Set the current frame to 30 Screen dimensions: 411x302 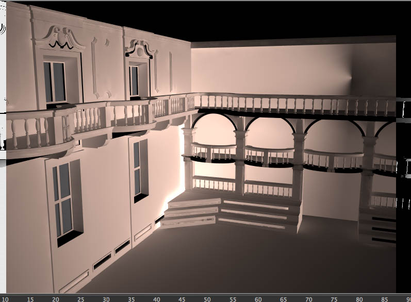(x=106, y=299)
